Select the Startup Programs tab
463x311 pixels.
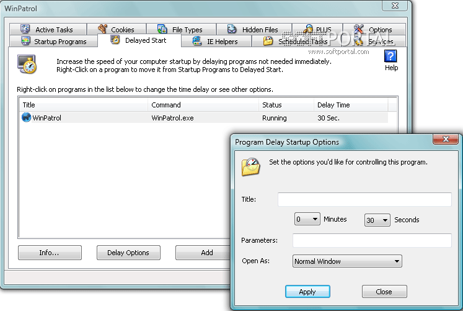click(x=53, y=41)
